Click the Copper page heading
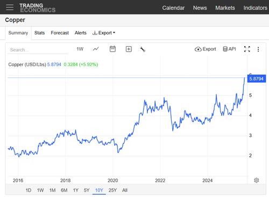The image size is (269, 197). [x=15, y=20]
